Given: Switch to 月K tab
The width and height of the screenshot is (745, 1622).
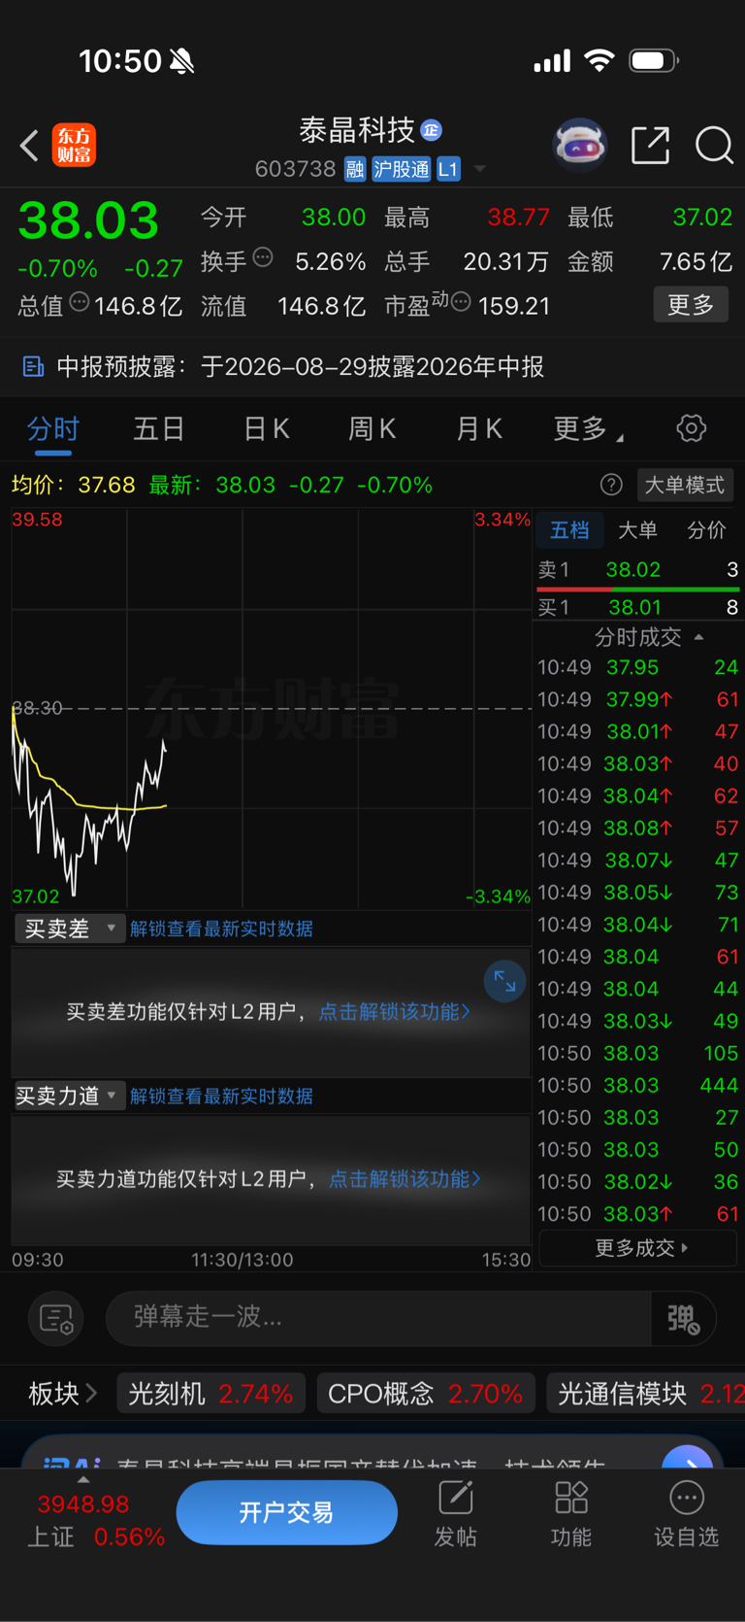Looking at the screenshot, I should pos(478,428).
